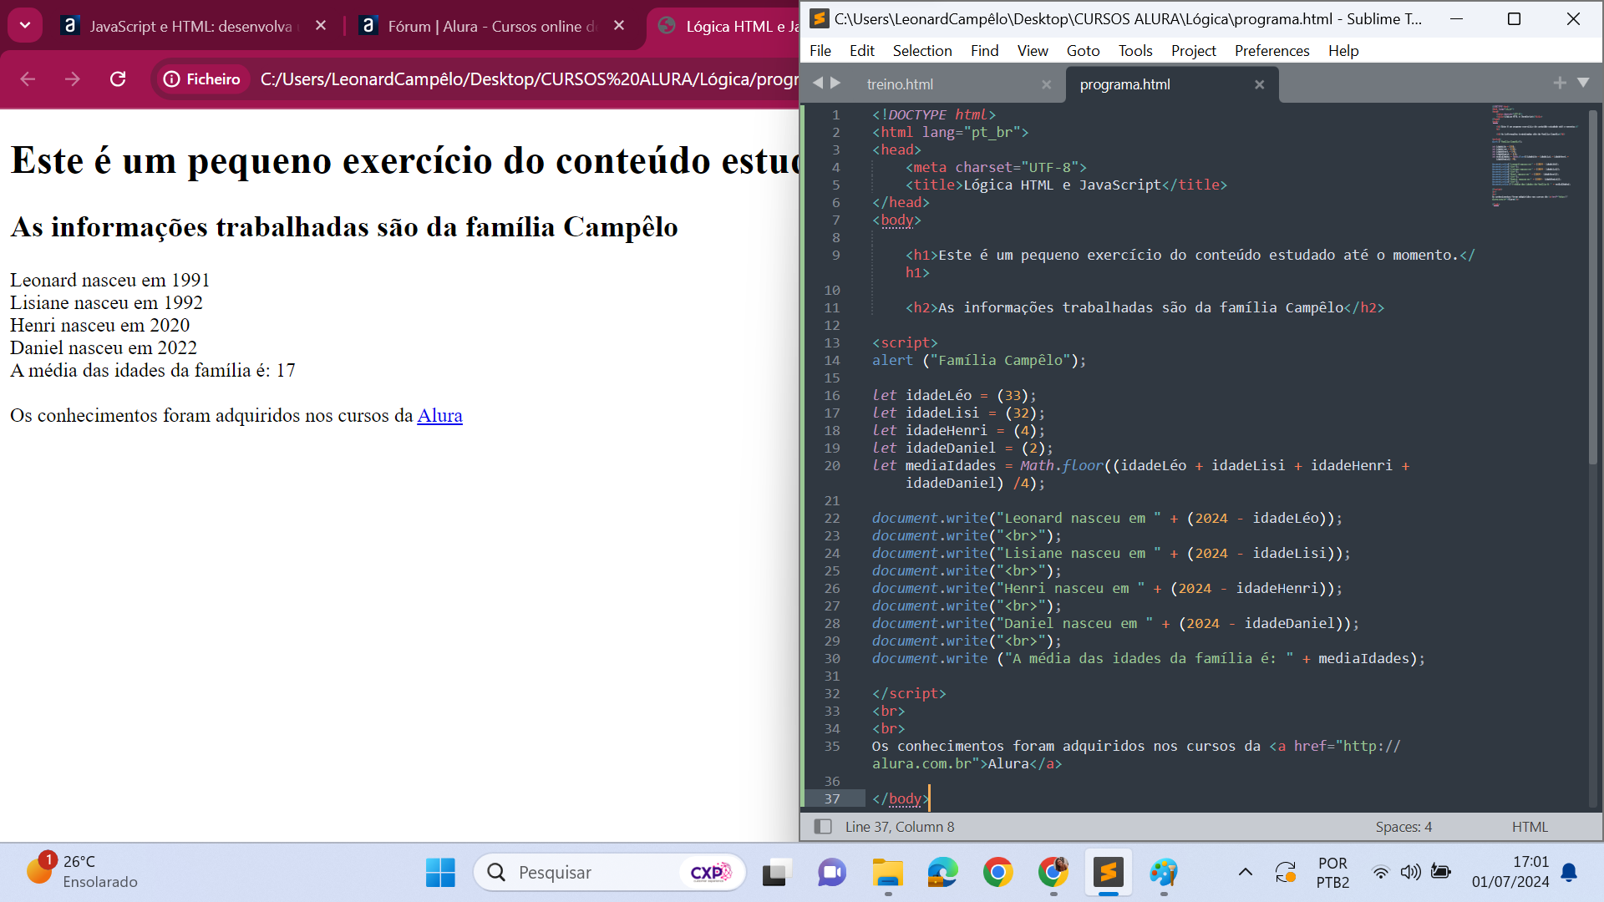
Task: Open Task View on the taskbar
Action: (x=776, y=873)
